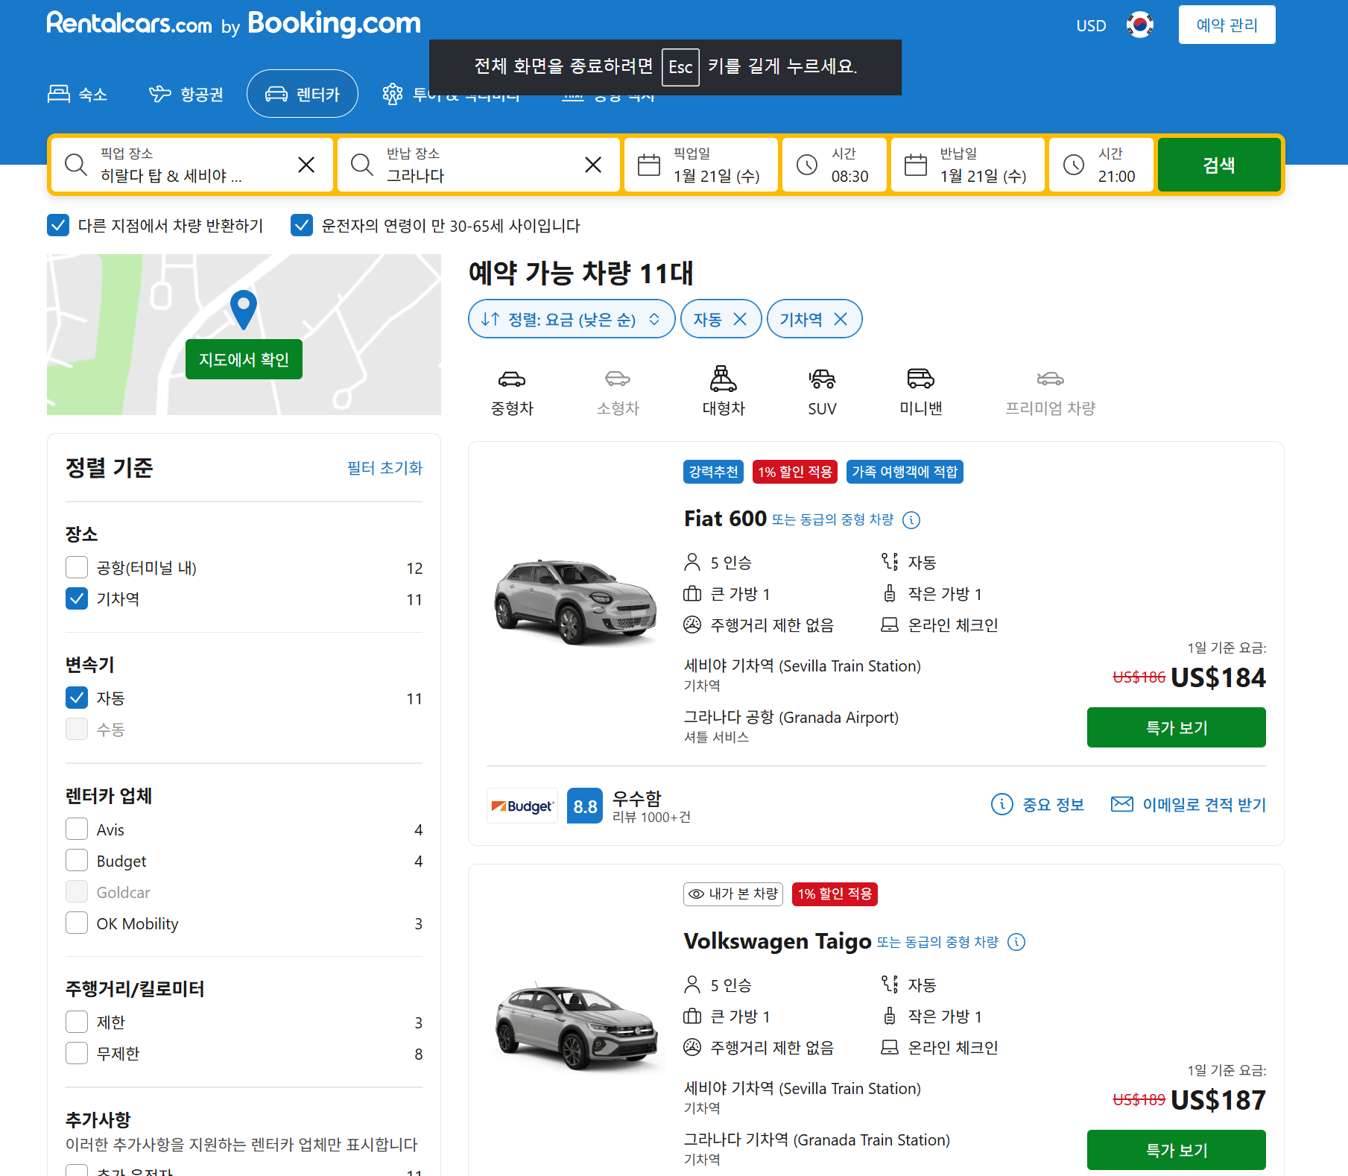
Task: Click the Fiat 600 car image
Action: 576,602
